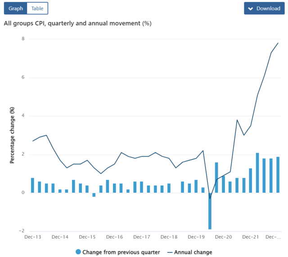
Task: Click the Dec-20 x-axis label
Action: coord(223,236)
